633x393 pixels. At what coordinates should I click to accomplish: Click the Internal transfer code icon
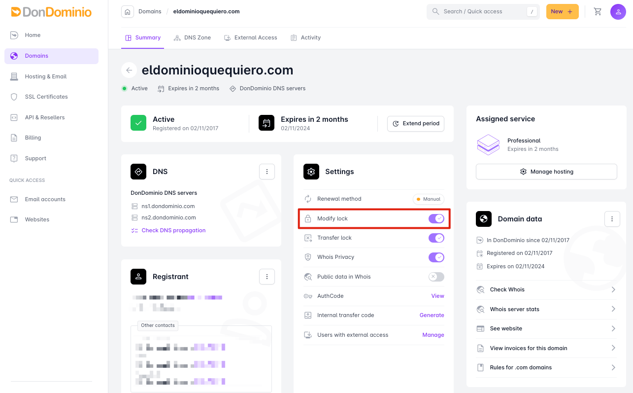click(x=308, y=315)
